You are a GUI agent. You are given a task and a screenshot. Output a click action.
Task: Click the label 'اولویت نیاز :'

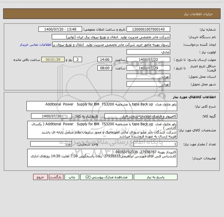pyautogui.click(x=208, y=52)
